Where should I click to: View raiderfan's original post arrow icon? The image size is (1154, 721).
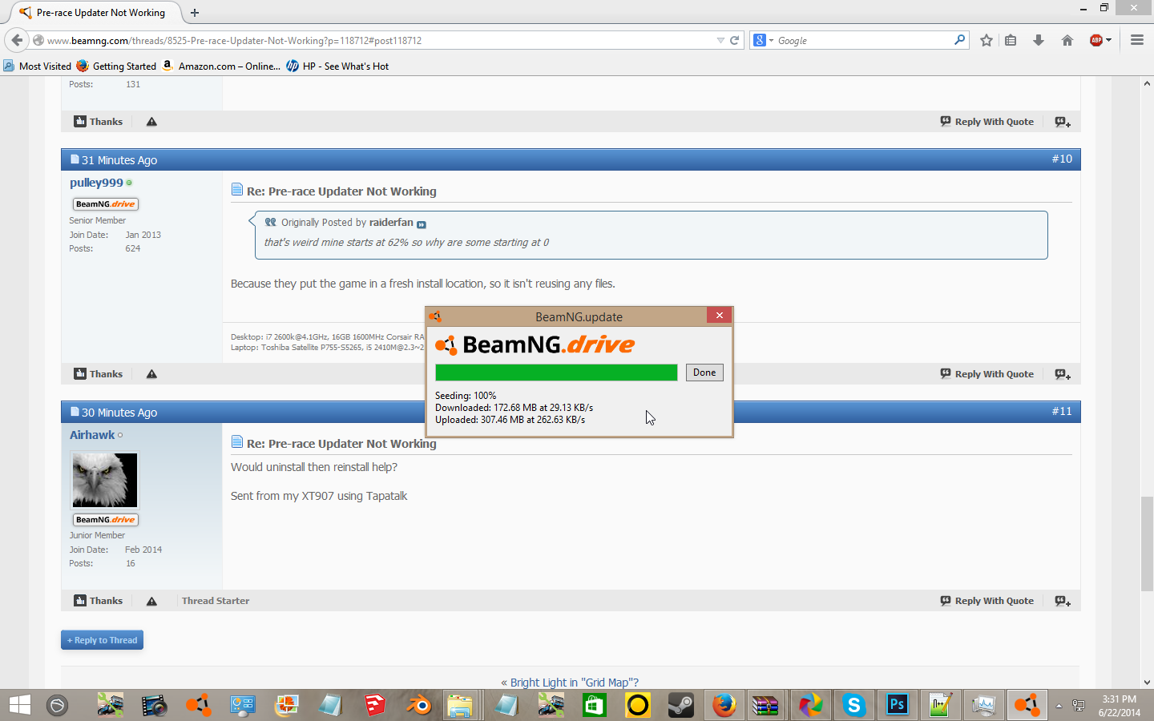422,224
